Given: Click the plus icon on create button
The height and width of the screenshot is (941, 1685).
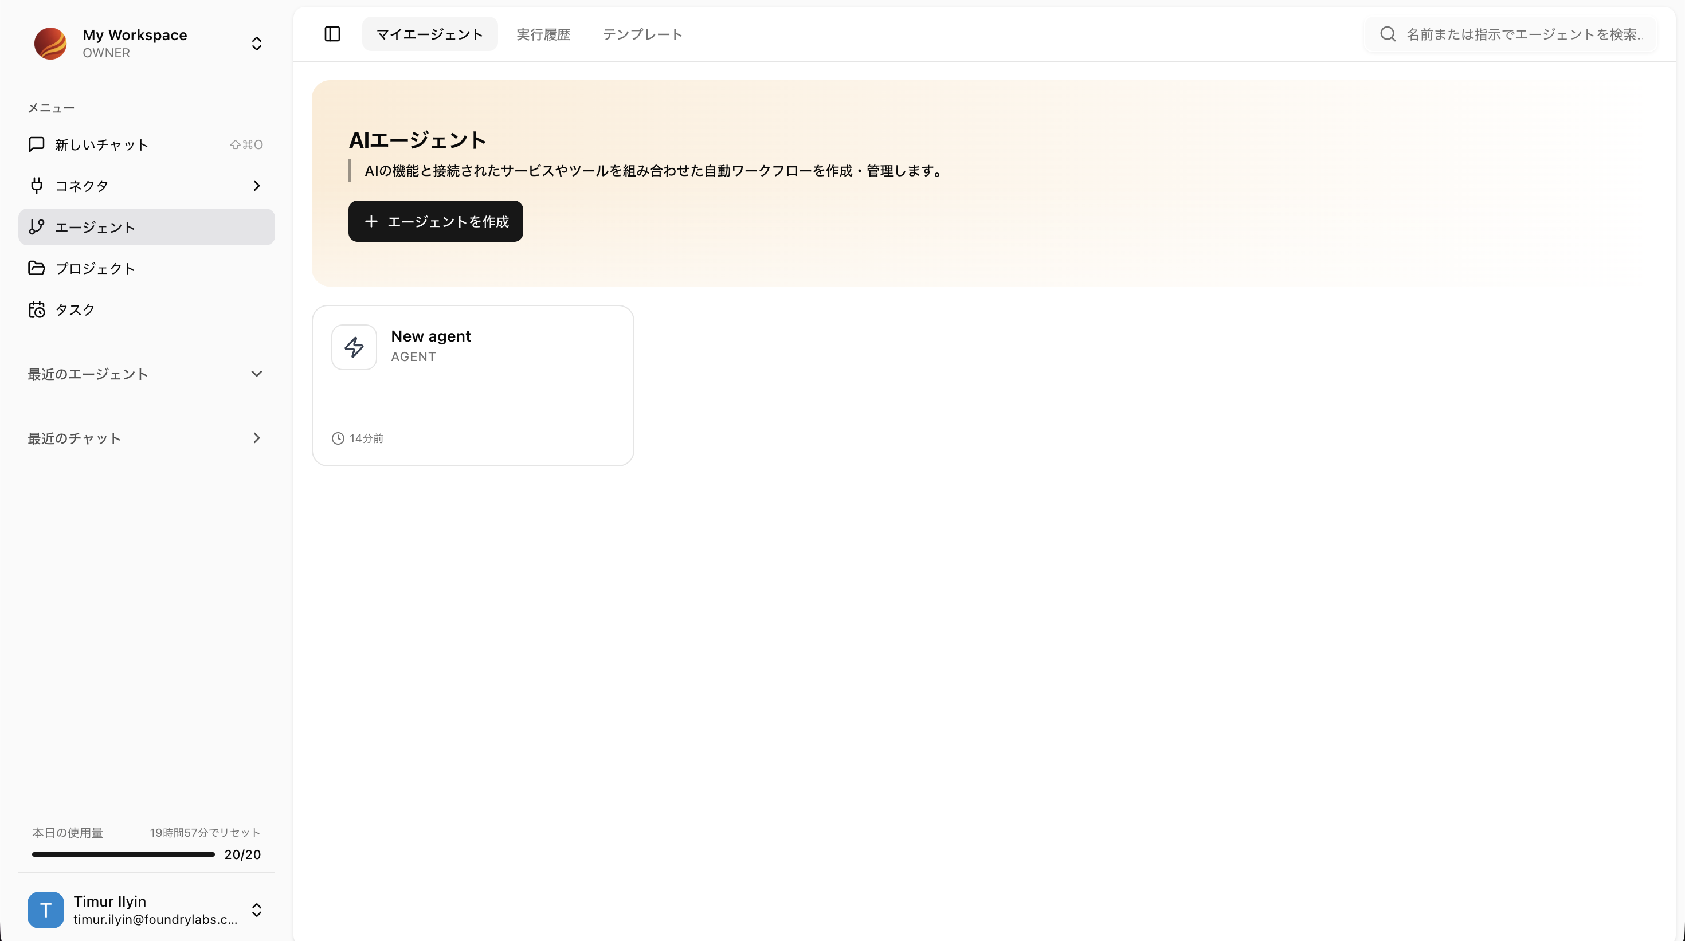Looking at the screenshot, I should (x=371, y=222).
